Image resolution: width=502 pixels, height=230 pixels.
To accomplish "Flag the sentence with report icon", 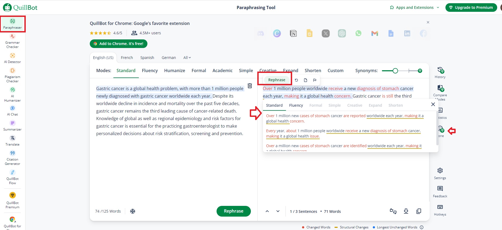I will coord(315,80).
